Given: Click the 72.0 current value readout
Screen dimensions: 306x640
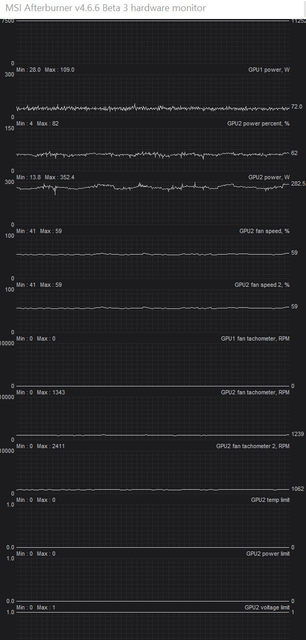Looking at the screenshot, I should pos(297,106).
